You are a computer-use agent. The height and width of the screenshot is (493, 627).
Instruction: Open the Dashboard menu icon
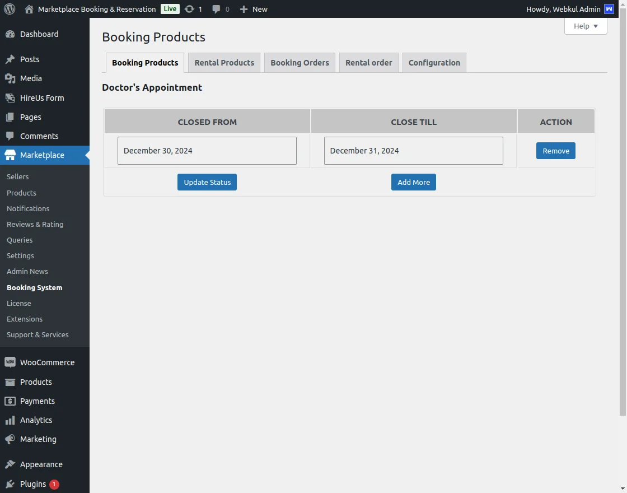(x=10, y=34)
